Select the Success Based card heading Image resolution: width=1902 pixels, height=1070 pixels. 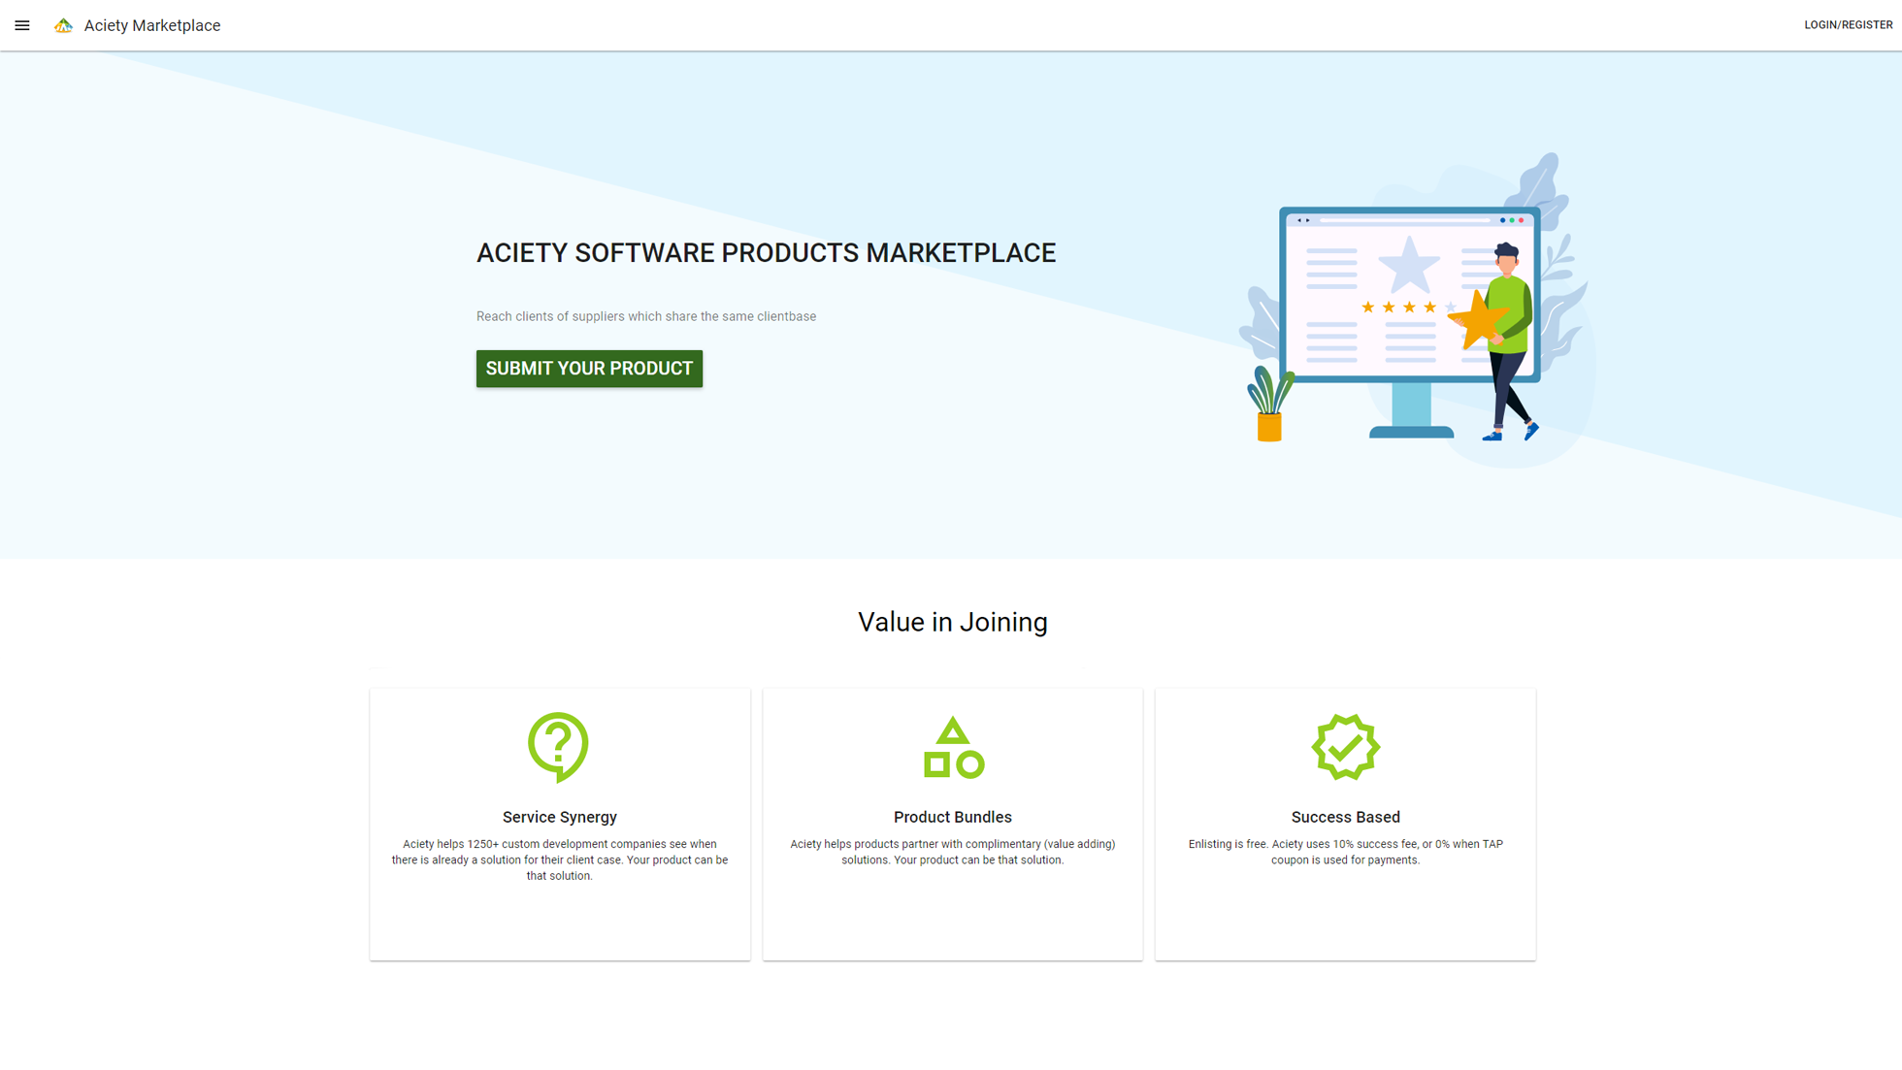[1345, 817]
